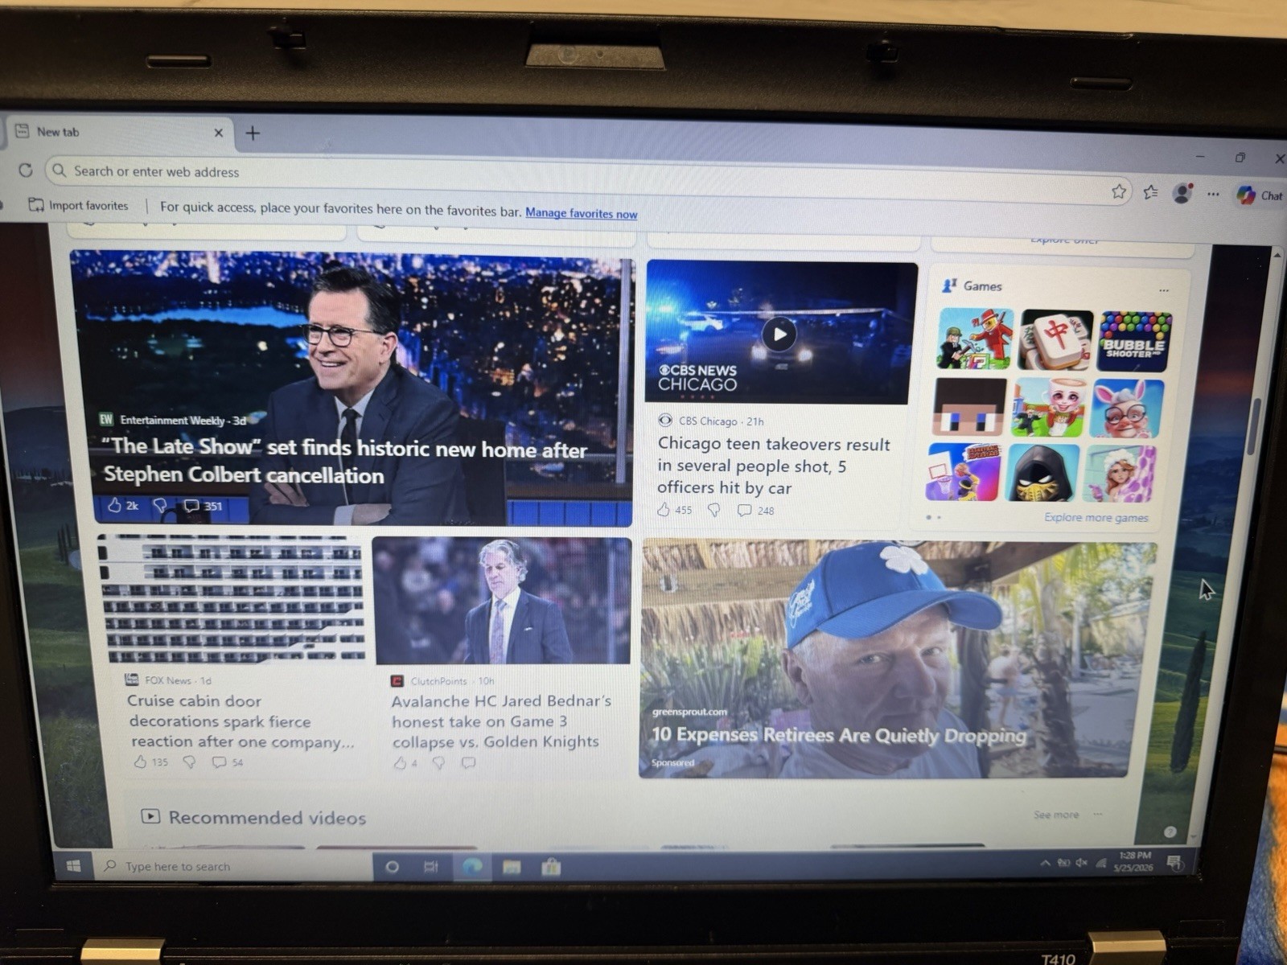This screenshot has width=1287, height=965.
Task: Click Explore more games link
Action: click(1096, 518)
